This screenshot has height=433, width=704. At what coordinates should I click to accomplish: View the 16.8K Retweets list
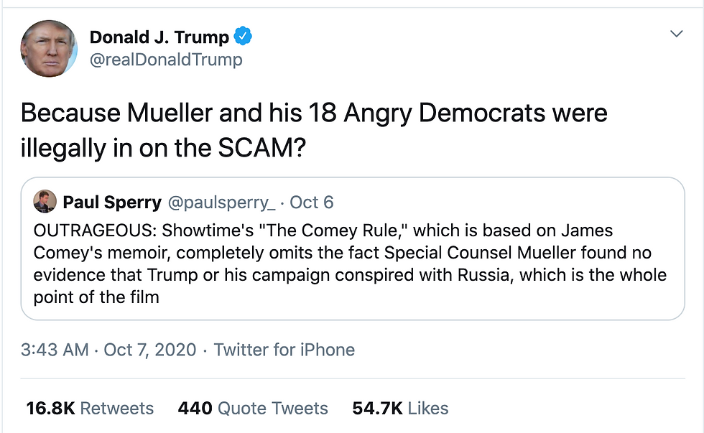click(x=90, y=409)
